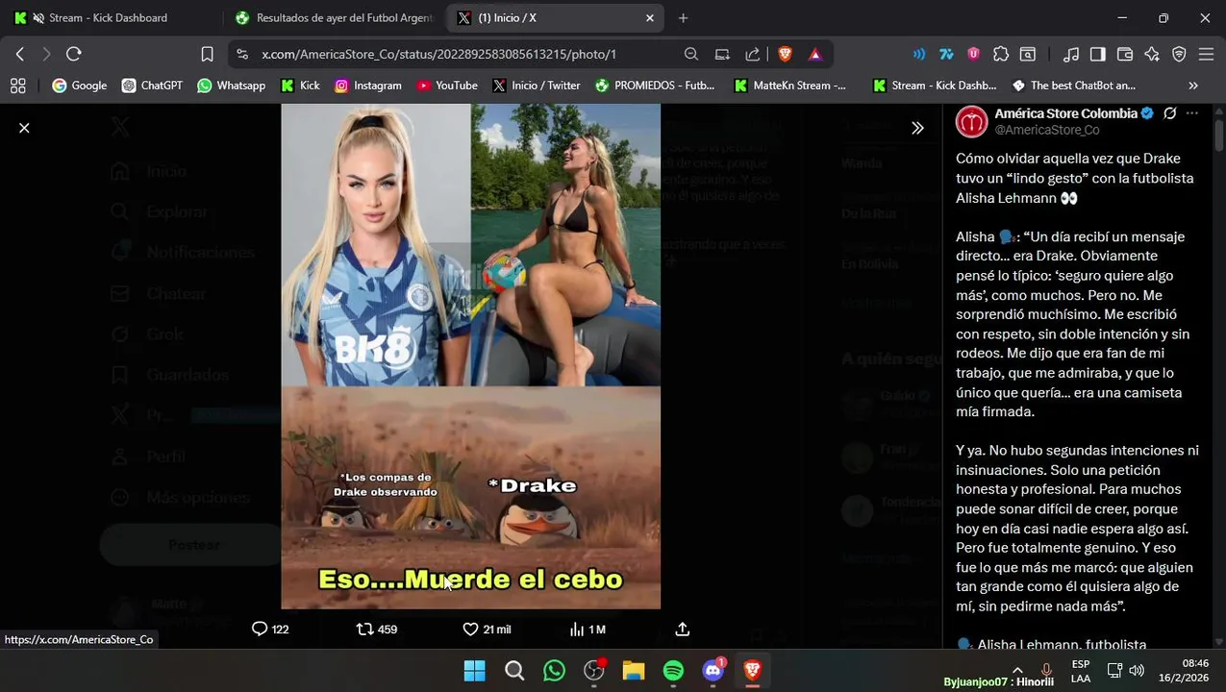Viewport: 1226px width, 692px height.
Task: Show more bookmarks overflow chevron
Action: [1193, 86]
